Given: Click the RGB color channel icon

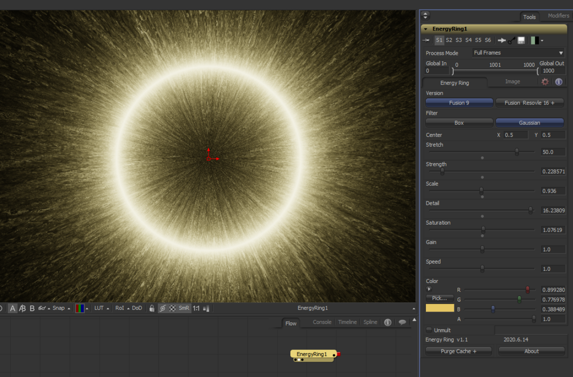Looking at the screenshot, I should [80, 308].
